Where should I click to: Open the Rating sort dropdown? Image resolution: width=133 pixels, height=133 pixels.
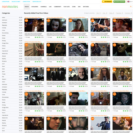pos(111,13)
